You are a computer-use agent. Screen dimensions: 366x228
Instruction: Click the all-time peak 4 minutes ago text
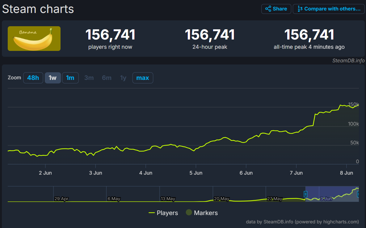(309, 47)
